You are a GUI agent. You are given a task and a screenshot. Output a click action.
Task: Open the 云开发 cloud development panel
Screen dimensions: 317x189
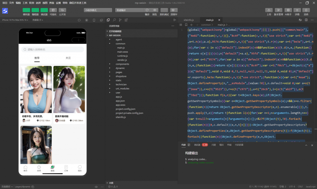(x=62, y=10)
